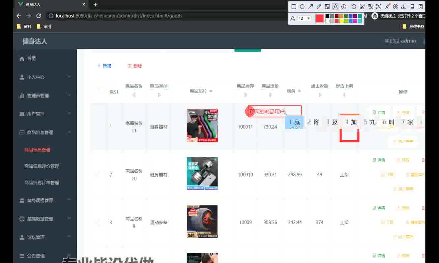
Task: Click the bookmark icon in capture toolbar
Action: (421, 7)
